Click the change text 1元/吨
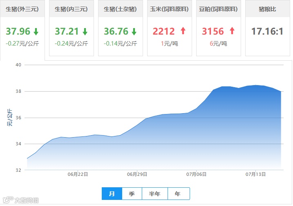293x206 pixels. (170, 44)
